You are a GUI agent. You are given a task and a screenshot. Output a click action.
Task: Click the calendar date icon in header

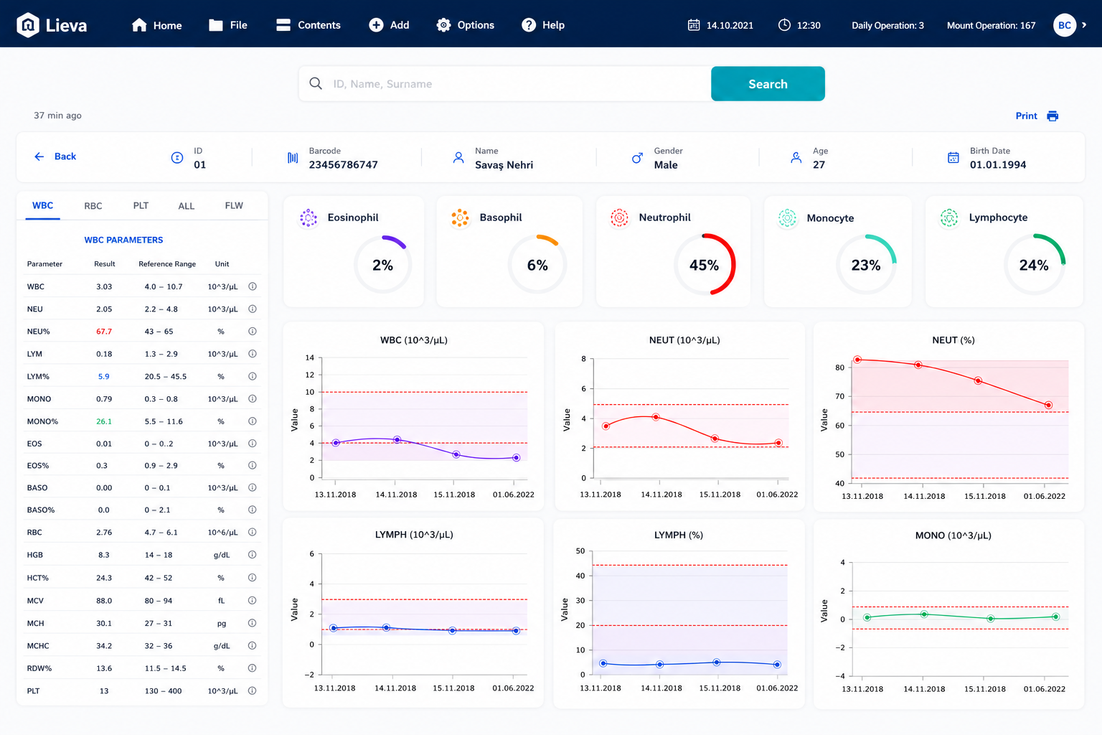point(694,25)
